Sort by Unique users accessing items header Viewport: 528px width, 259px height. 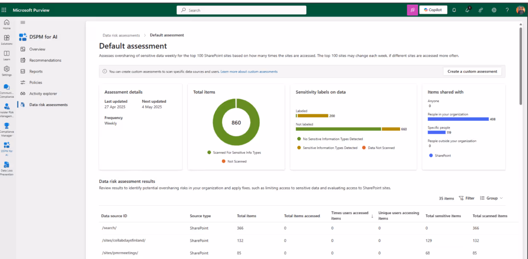point(399,215)
